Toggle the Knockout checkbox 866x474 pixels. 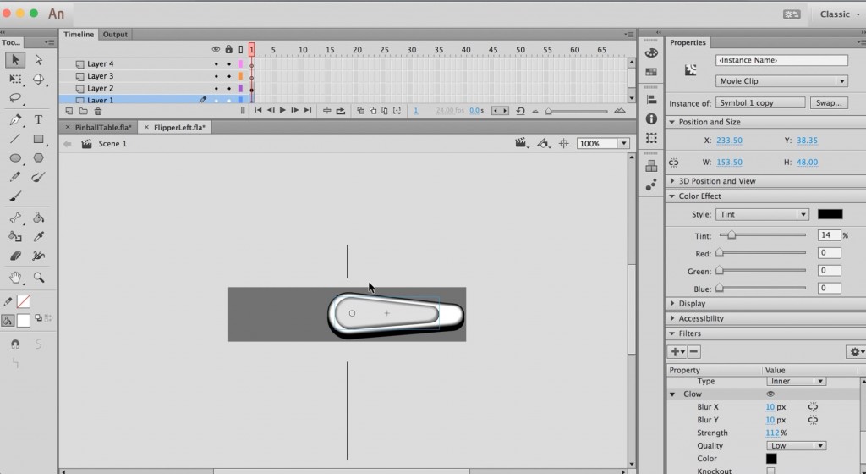(770, 471)
